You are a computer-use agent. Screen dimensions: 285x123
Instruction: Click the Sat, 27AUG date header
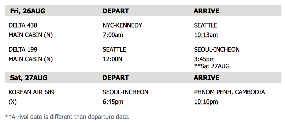[28, 78]
